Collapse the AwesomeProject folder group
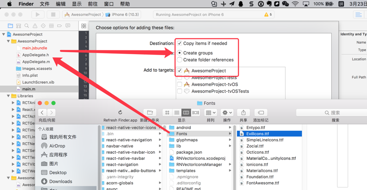 [8, 41]
